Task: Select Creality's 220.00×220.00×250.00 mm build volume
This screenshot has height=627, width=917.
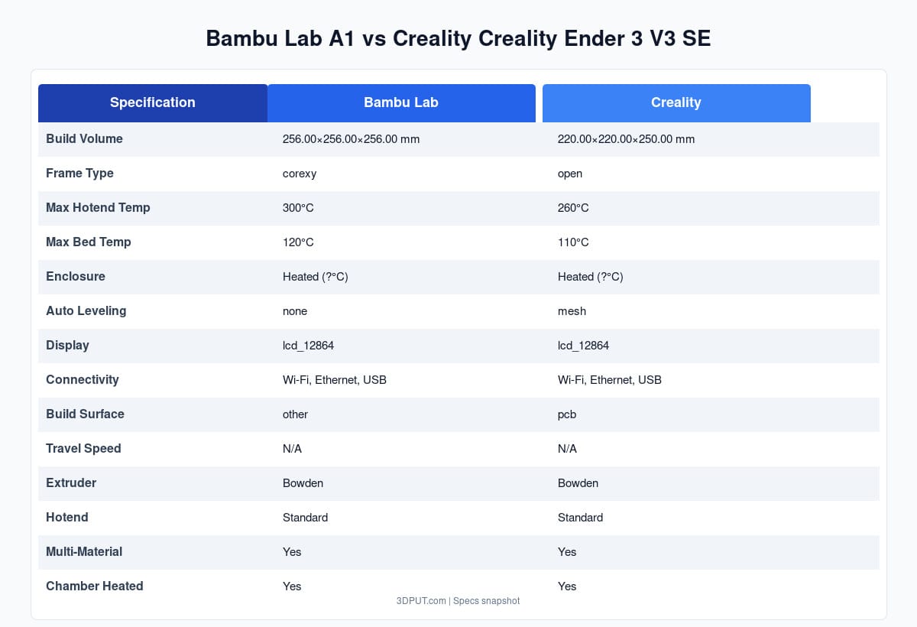Action: 626,139
